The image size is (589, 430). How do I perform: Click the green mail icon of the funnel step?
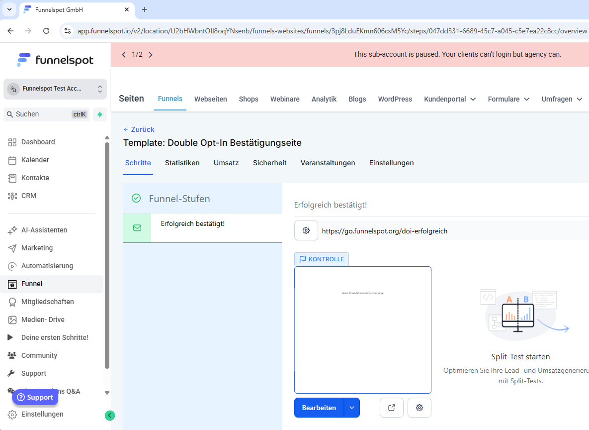[137, 228]
